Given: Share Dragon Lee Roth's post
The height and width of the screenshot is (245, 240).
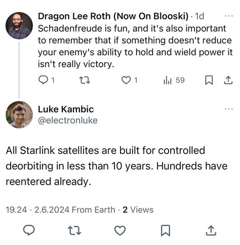Looking at the screenshot, I should click(x=228, y=80).
